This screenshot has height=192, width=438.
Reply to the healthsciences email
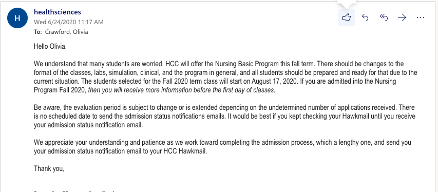(365, 17)
